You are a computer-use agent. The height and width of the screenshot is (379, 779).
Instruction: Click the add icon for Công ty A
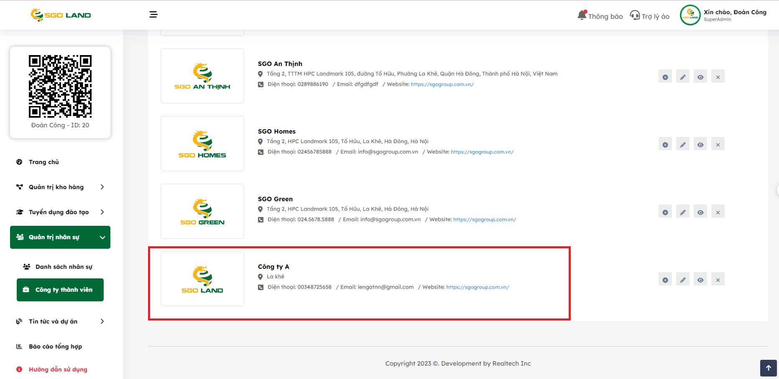pyautogui.click(x=665, y=280)
